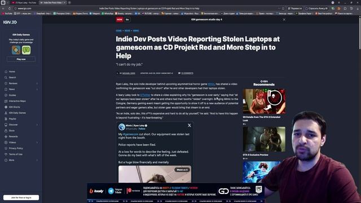Image resolution: width=361 pixels, height=203 pixels.
Task: Click the author name link below headline
Action: click(129, 73)
